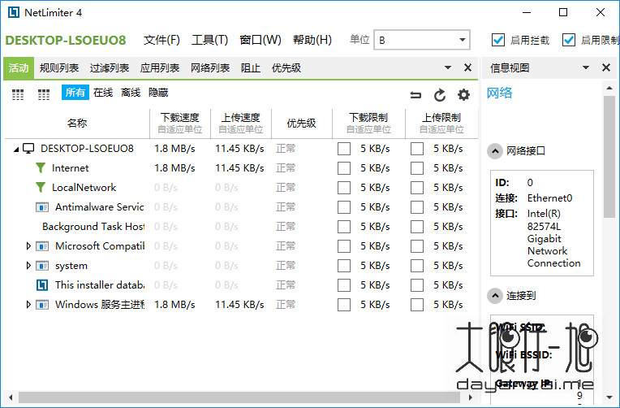
Task: Sort by 名称 column header
Action: click(x=77, y=124)
